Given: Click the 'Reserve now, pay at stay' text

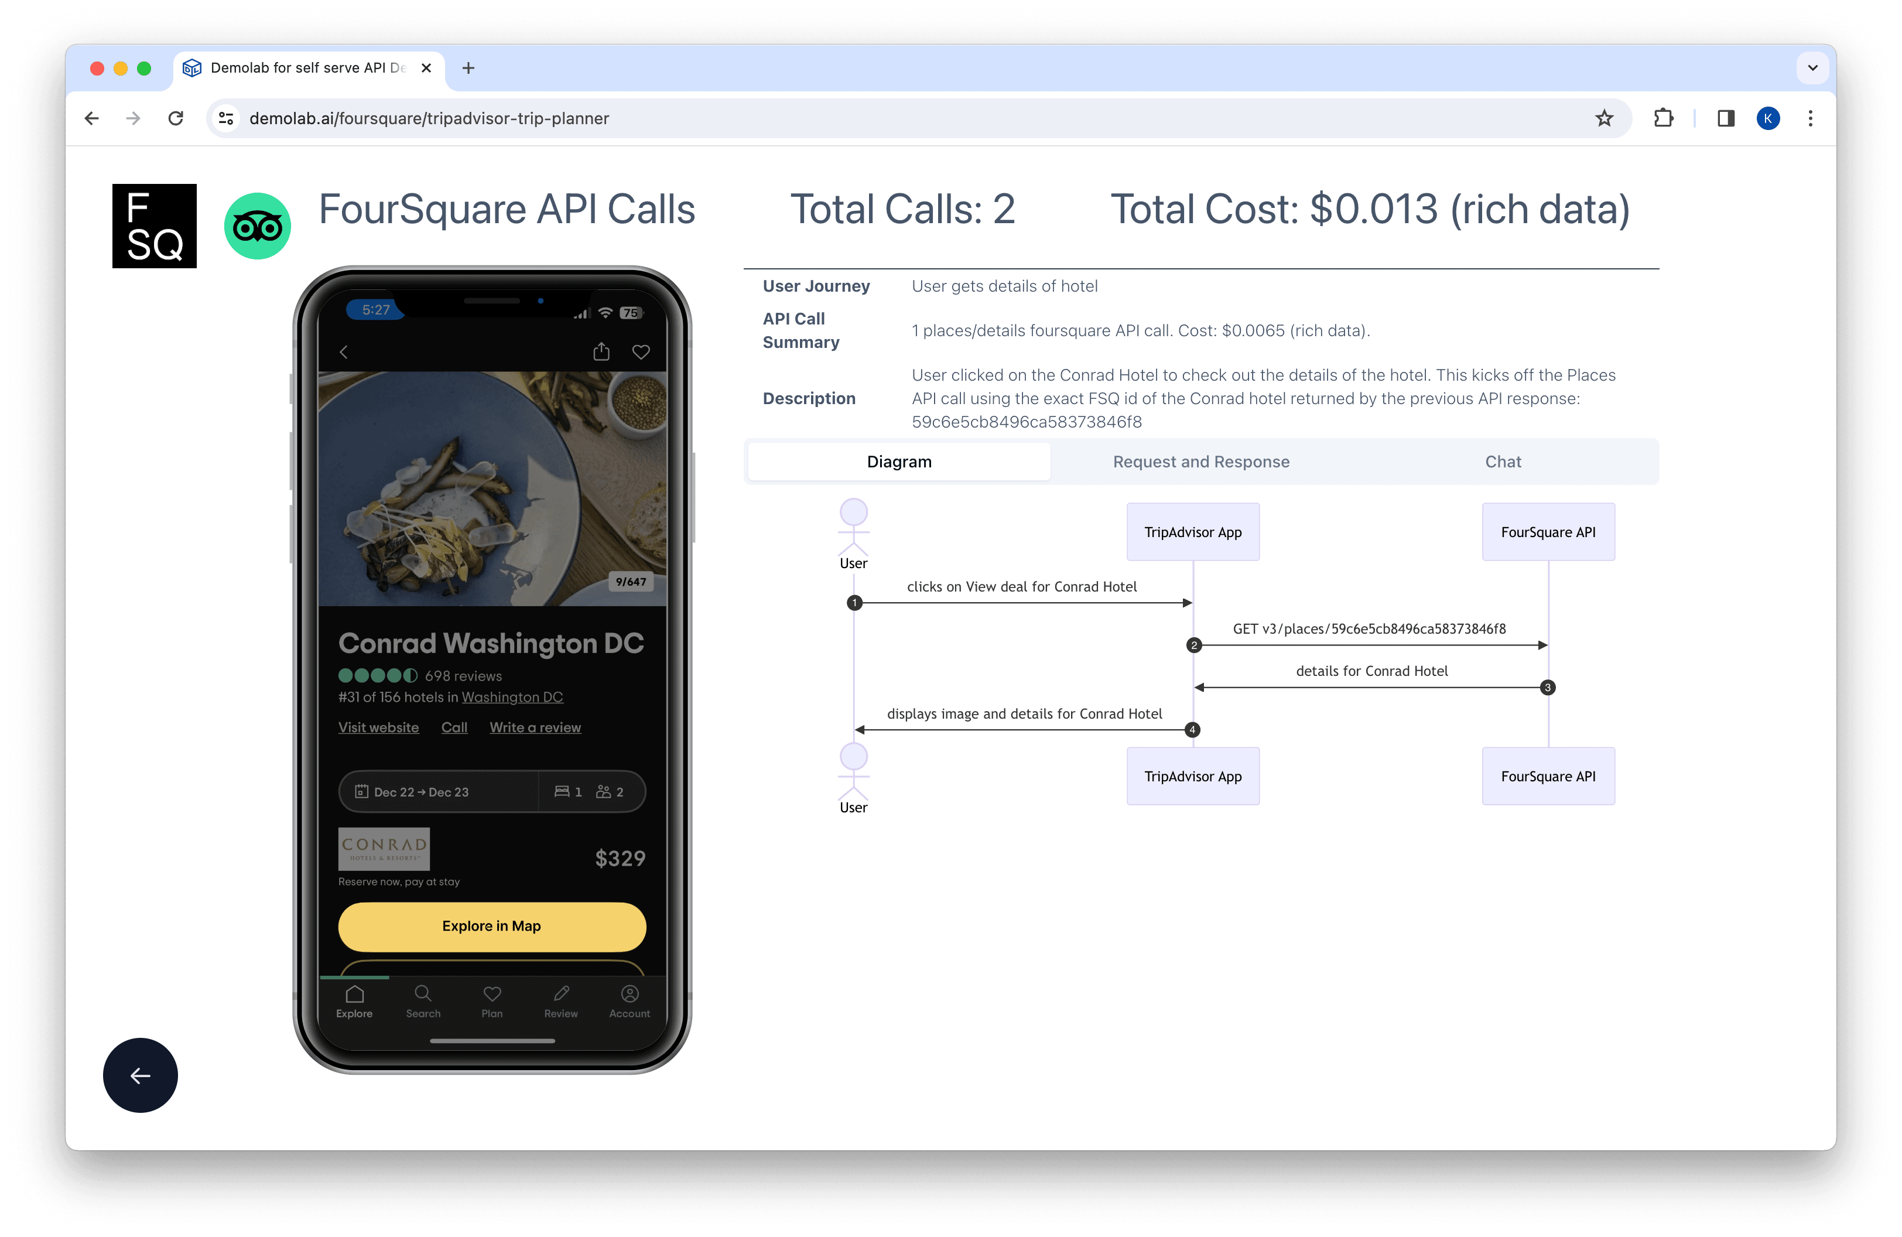Looking at the screenshot, I should (399, 881).
